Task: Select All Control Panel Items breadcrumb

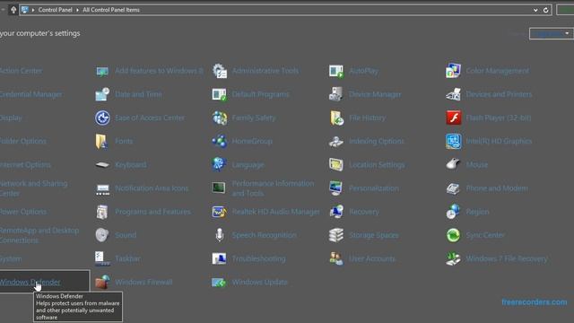Action: click(x=111, y=10)
